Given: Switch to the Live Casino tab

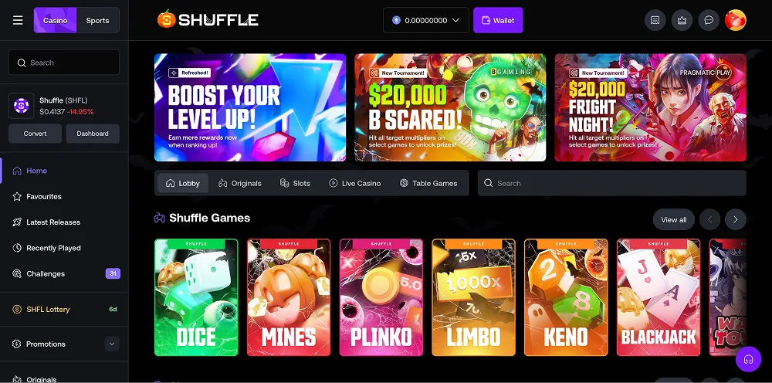Looking at the screenshot, I should [x=354, y=183].
